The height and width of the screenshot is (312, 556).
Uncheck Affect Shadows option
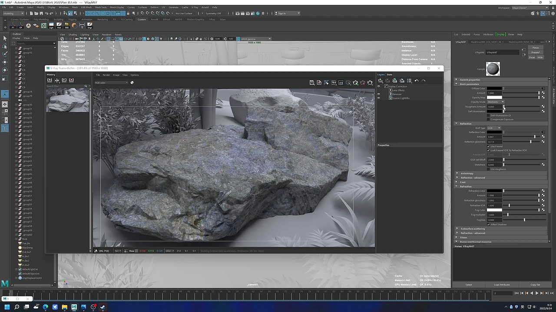pos(489,224)
